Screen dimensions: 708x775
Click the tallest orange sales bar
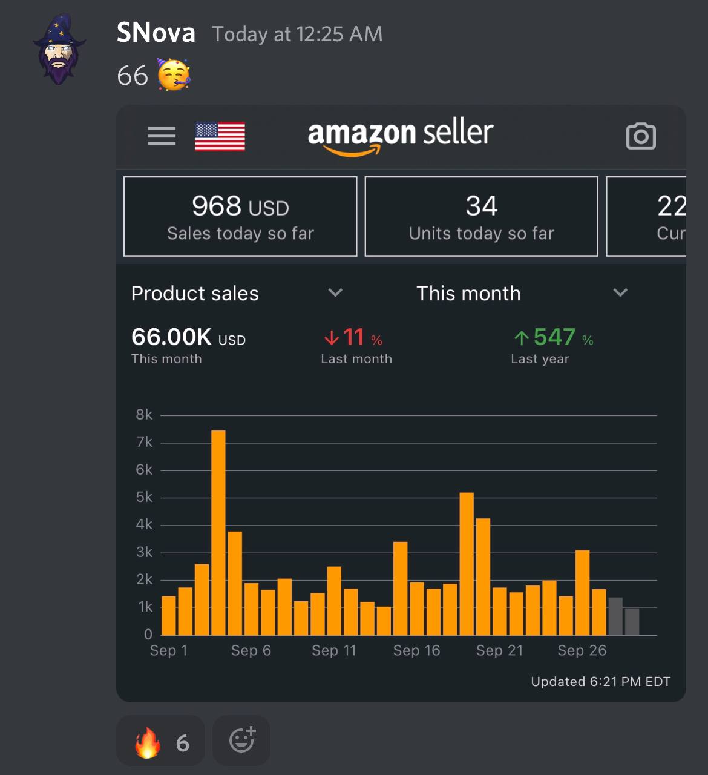(x=218, y=532)
